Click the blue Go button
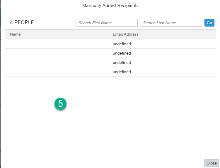Viewport: 220px width, 168px height. point(209,23)
